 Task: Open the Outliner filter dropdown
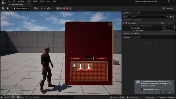click(x=125, y=16)
